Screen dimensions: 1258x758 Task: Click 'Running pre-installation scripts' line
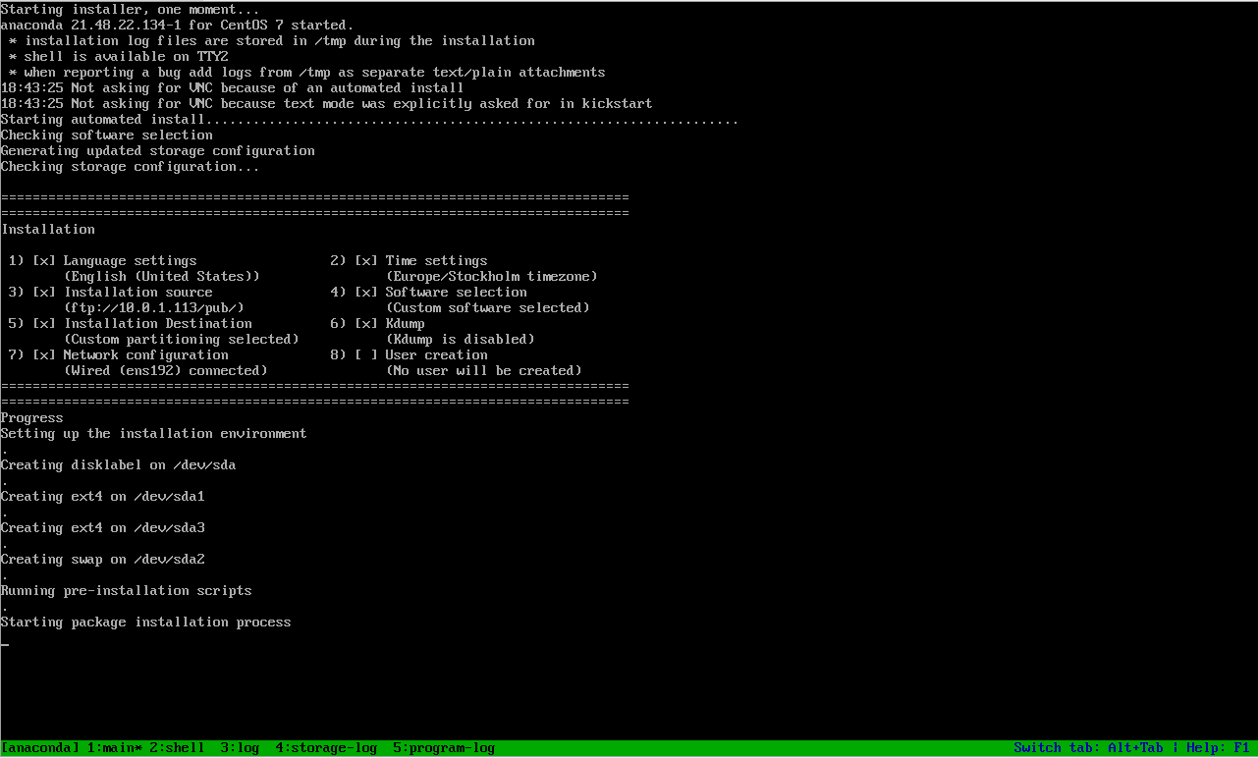[x=126, y=591]
